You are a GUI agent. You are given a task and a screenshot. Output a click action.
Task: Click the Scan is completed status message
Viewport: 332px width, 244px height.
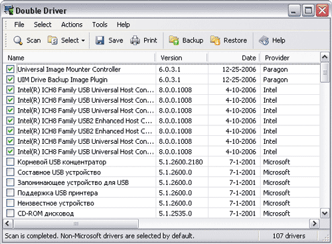(x=100, y=236)
